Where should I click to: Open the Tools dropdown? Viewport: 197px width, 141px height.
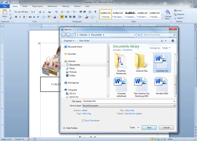point(134,128)
